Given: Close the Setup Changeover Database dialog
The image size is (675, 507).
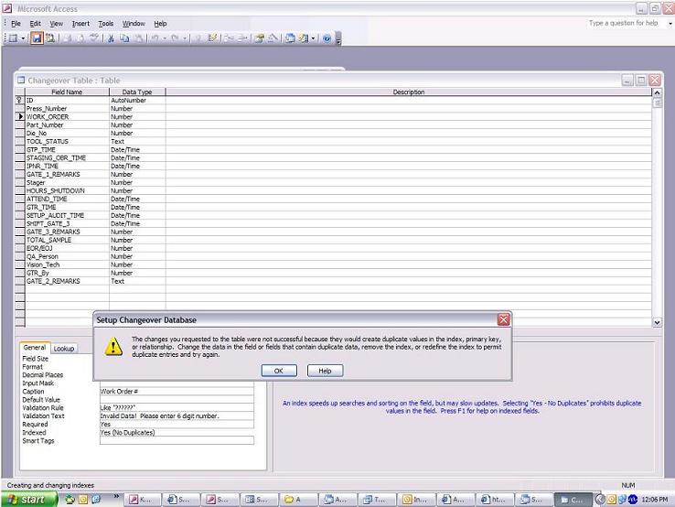Looking at the screenshot, I should pos(503,319).
